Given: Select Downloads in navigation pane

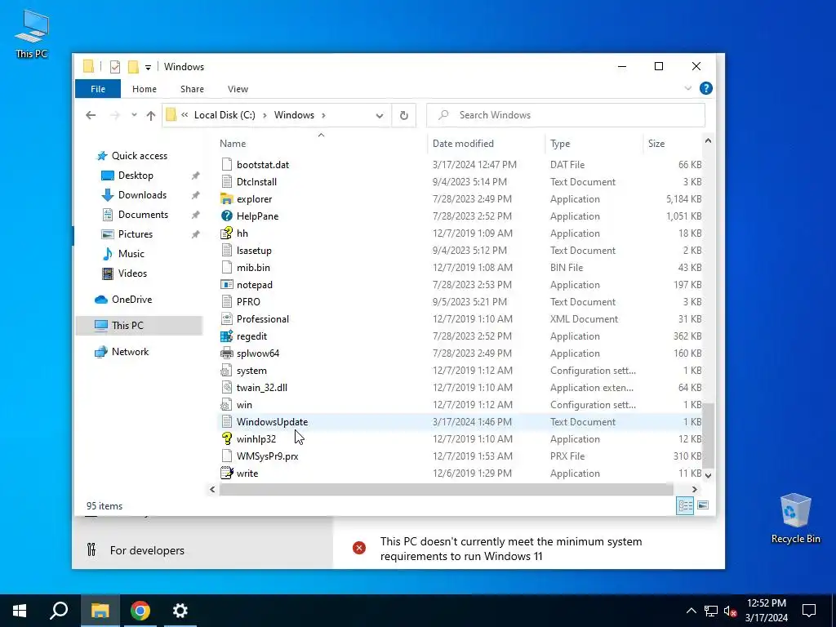Looking at the screenshot, I should click(142, 195).
